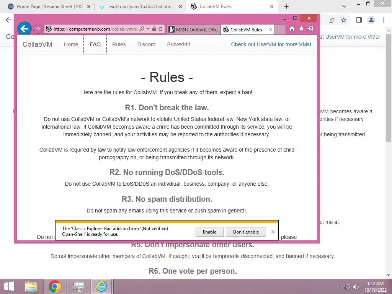Open Chrome profile avatar

pos(371,20)
